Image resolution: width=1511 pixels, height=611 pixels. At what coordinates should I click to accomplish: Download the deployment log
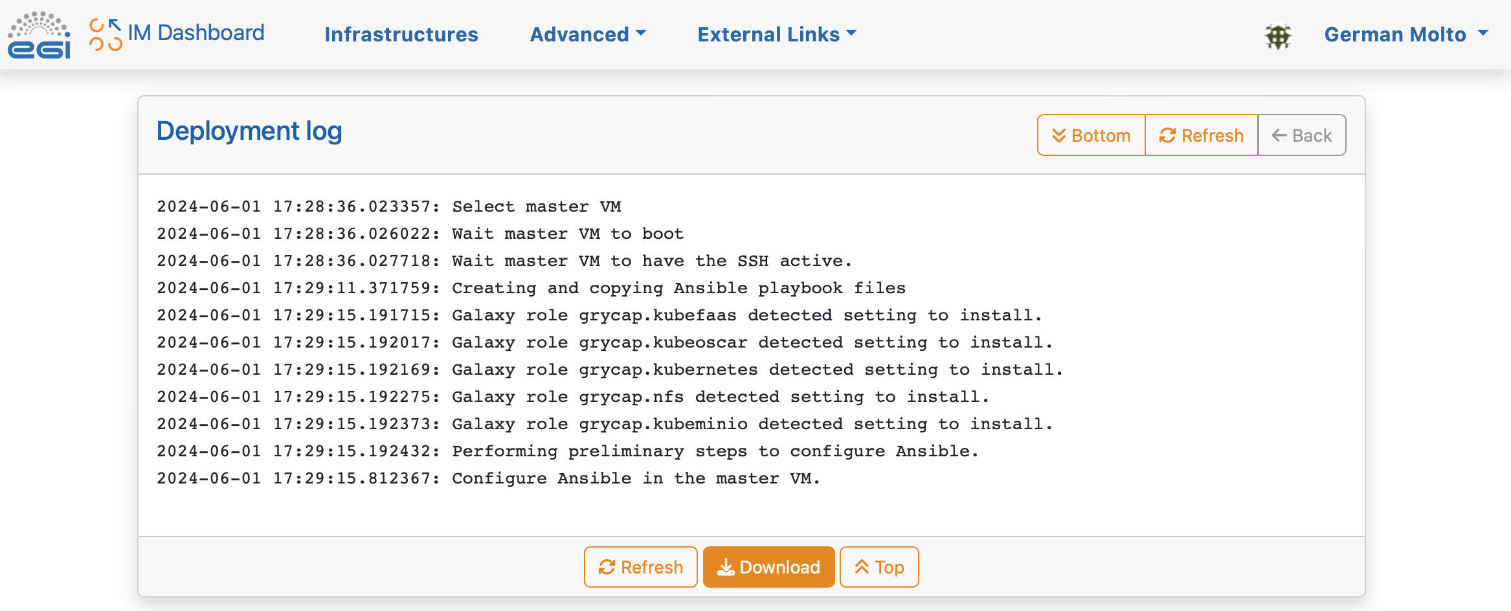(x=768, y=567)
